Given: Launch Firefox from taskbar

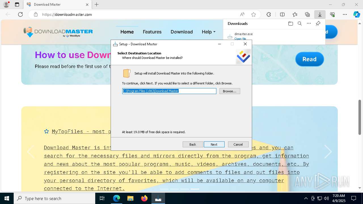Looking at the screenshot, I should point(144,198).
